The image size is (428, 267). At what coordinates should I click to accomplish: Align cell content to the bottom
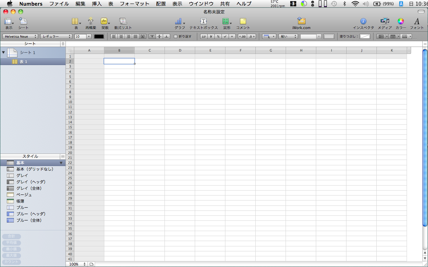click(166, 36)
